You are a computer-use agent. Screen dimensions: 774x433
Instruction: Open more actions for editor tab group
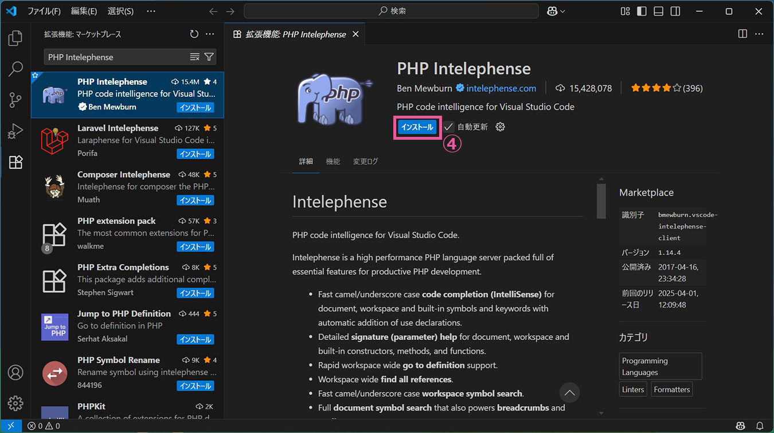point(759,34)
